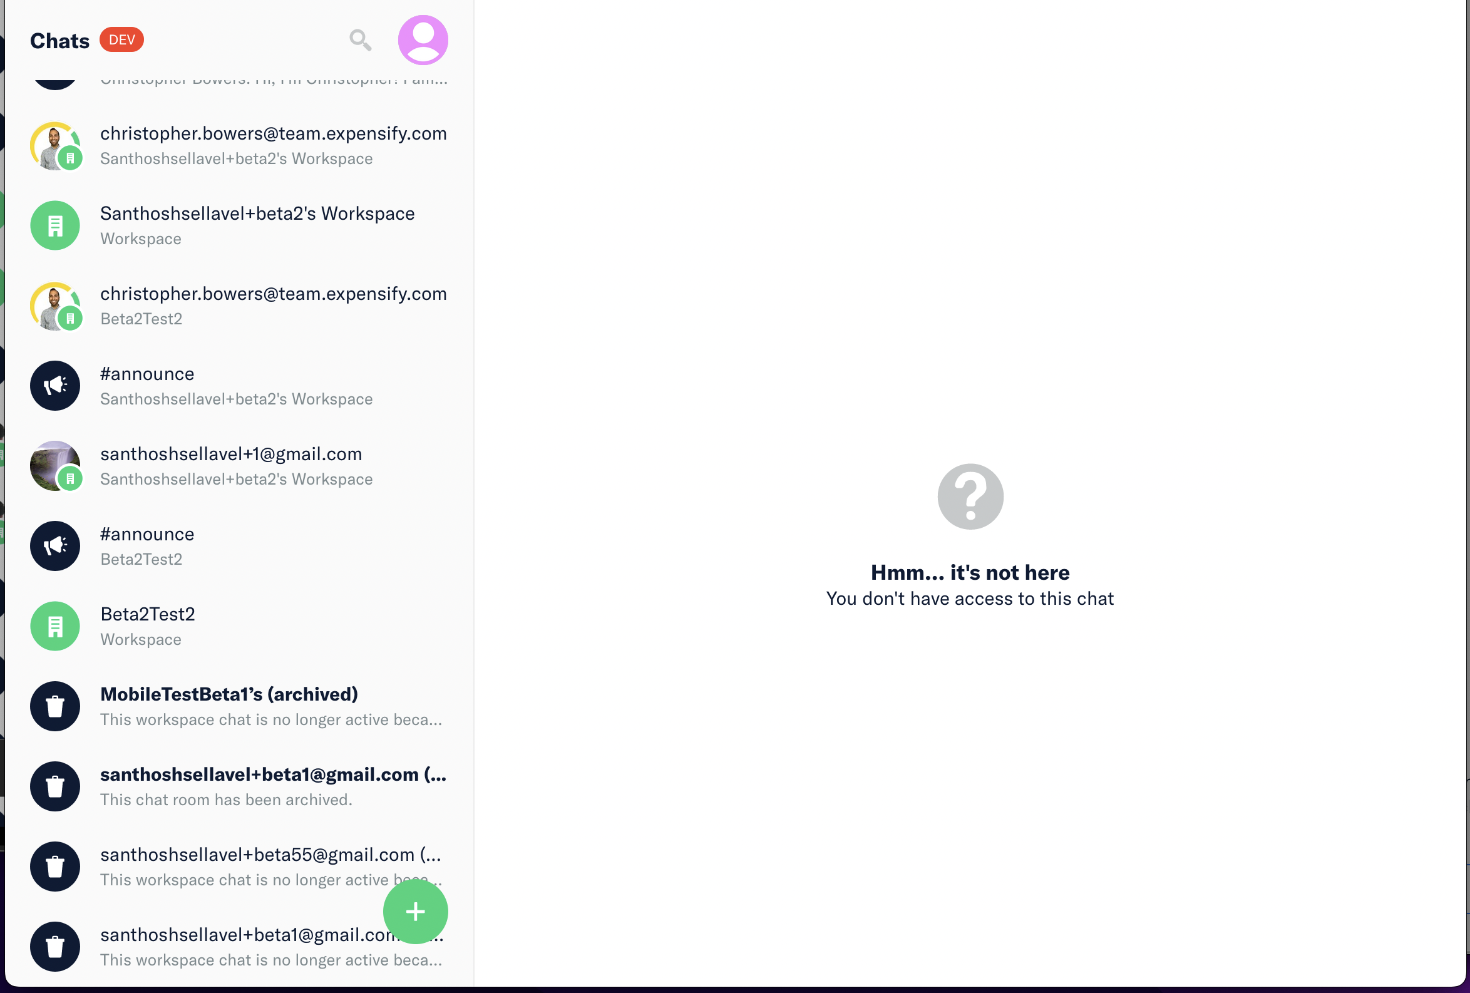
Task: Click the search magnifier icon
Action: 360,40
